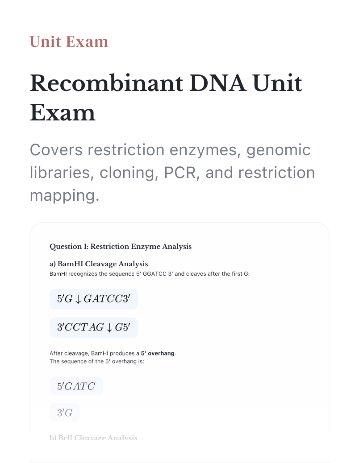359x463 pixels.
Task: Click the word "mapping." in the subtitle
Action: [64, 195]
